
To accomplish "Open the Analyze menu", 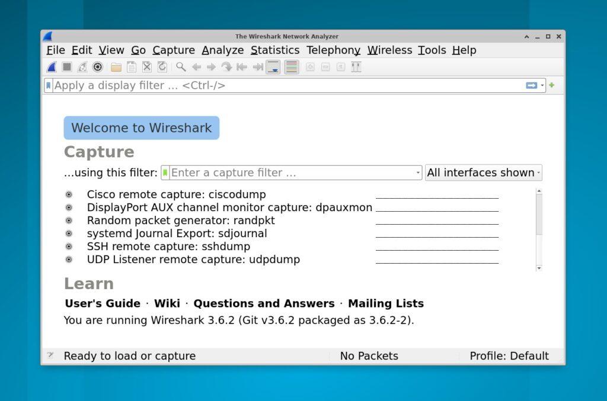I will click(222, 50).
